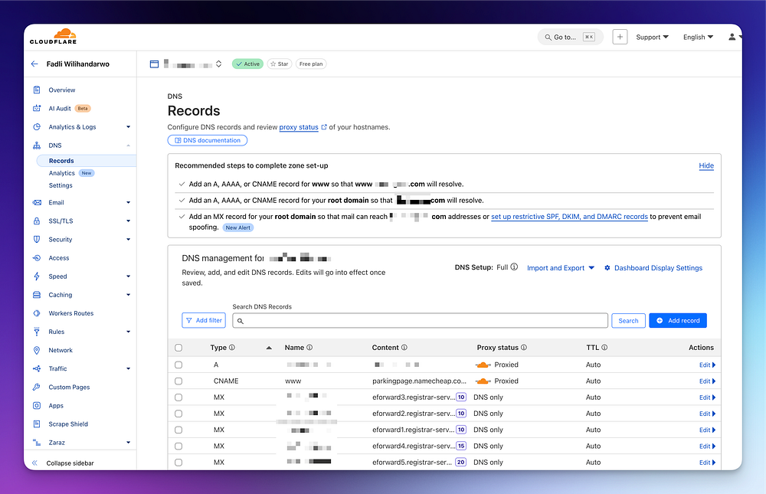This screenshot has width=766, height=494.
Task: Click the back arrow beside Fadli Wilihandarwo
Action: click(34, 64)
